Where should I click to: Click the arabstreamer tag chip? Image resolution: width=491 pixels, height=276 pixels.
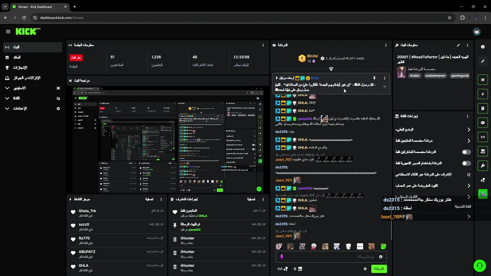pos(435,76)
